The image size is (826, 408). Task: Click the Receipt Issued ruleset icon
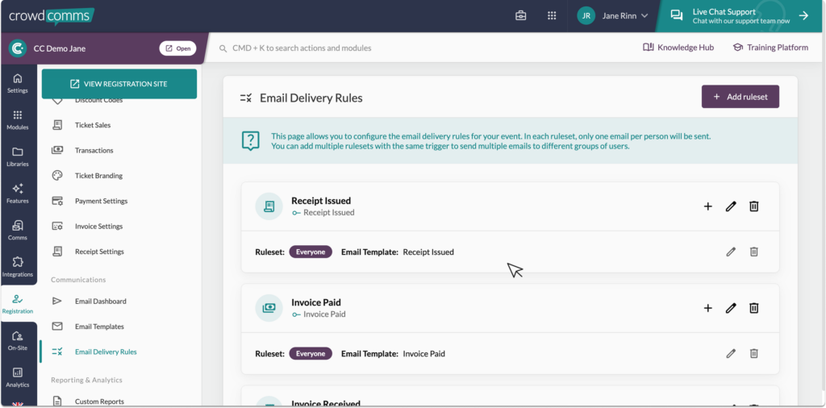pos(269,206)
